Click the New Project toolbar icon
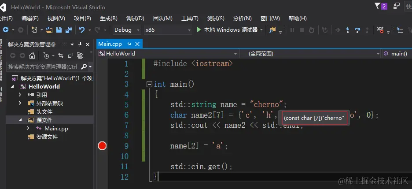 (34, 30)
